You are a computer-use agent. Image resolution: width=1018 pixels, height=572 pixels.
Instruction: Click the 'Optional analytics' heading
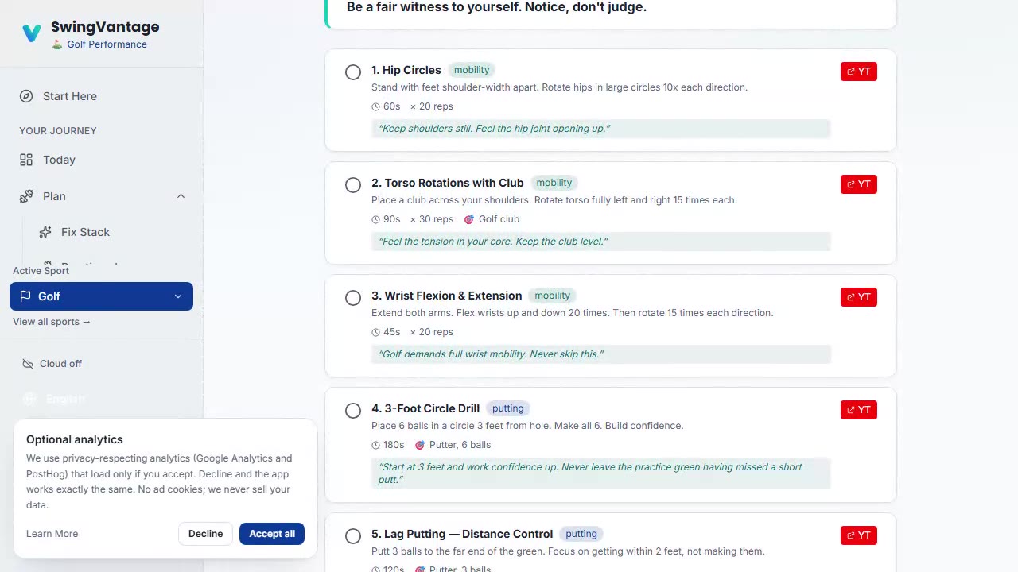click(75, 439)
